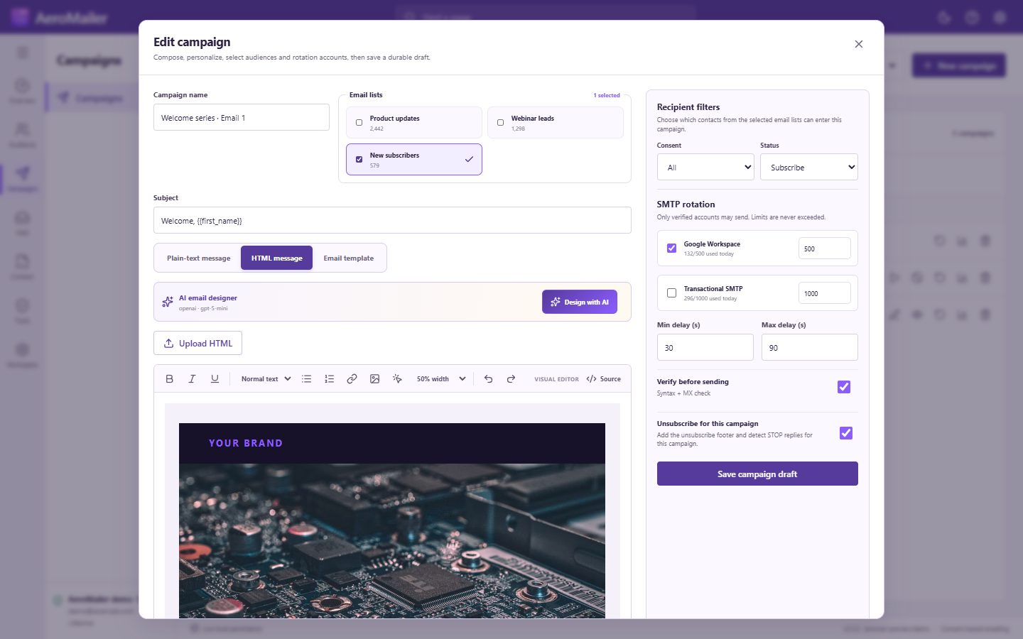Viewport: 1023px width, 639px height.
Task: Check the Product updates email list
Action: pos(359,123)
